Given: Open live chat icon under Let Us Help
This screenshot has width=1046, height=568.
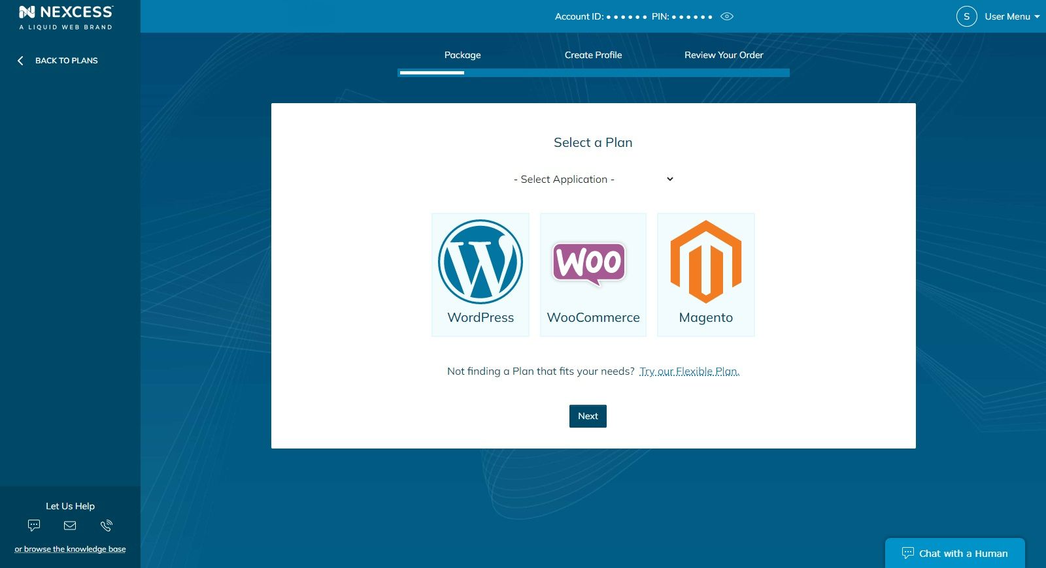Looking at the screenshot, I should coord(34,526).
